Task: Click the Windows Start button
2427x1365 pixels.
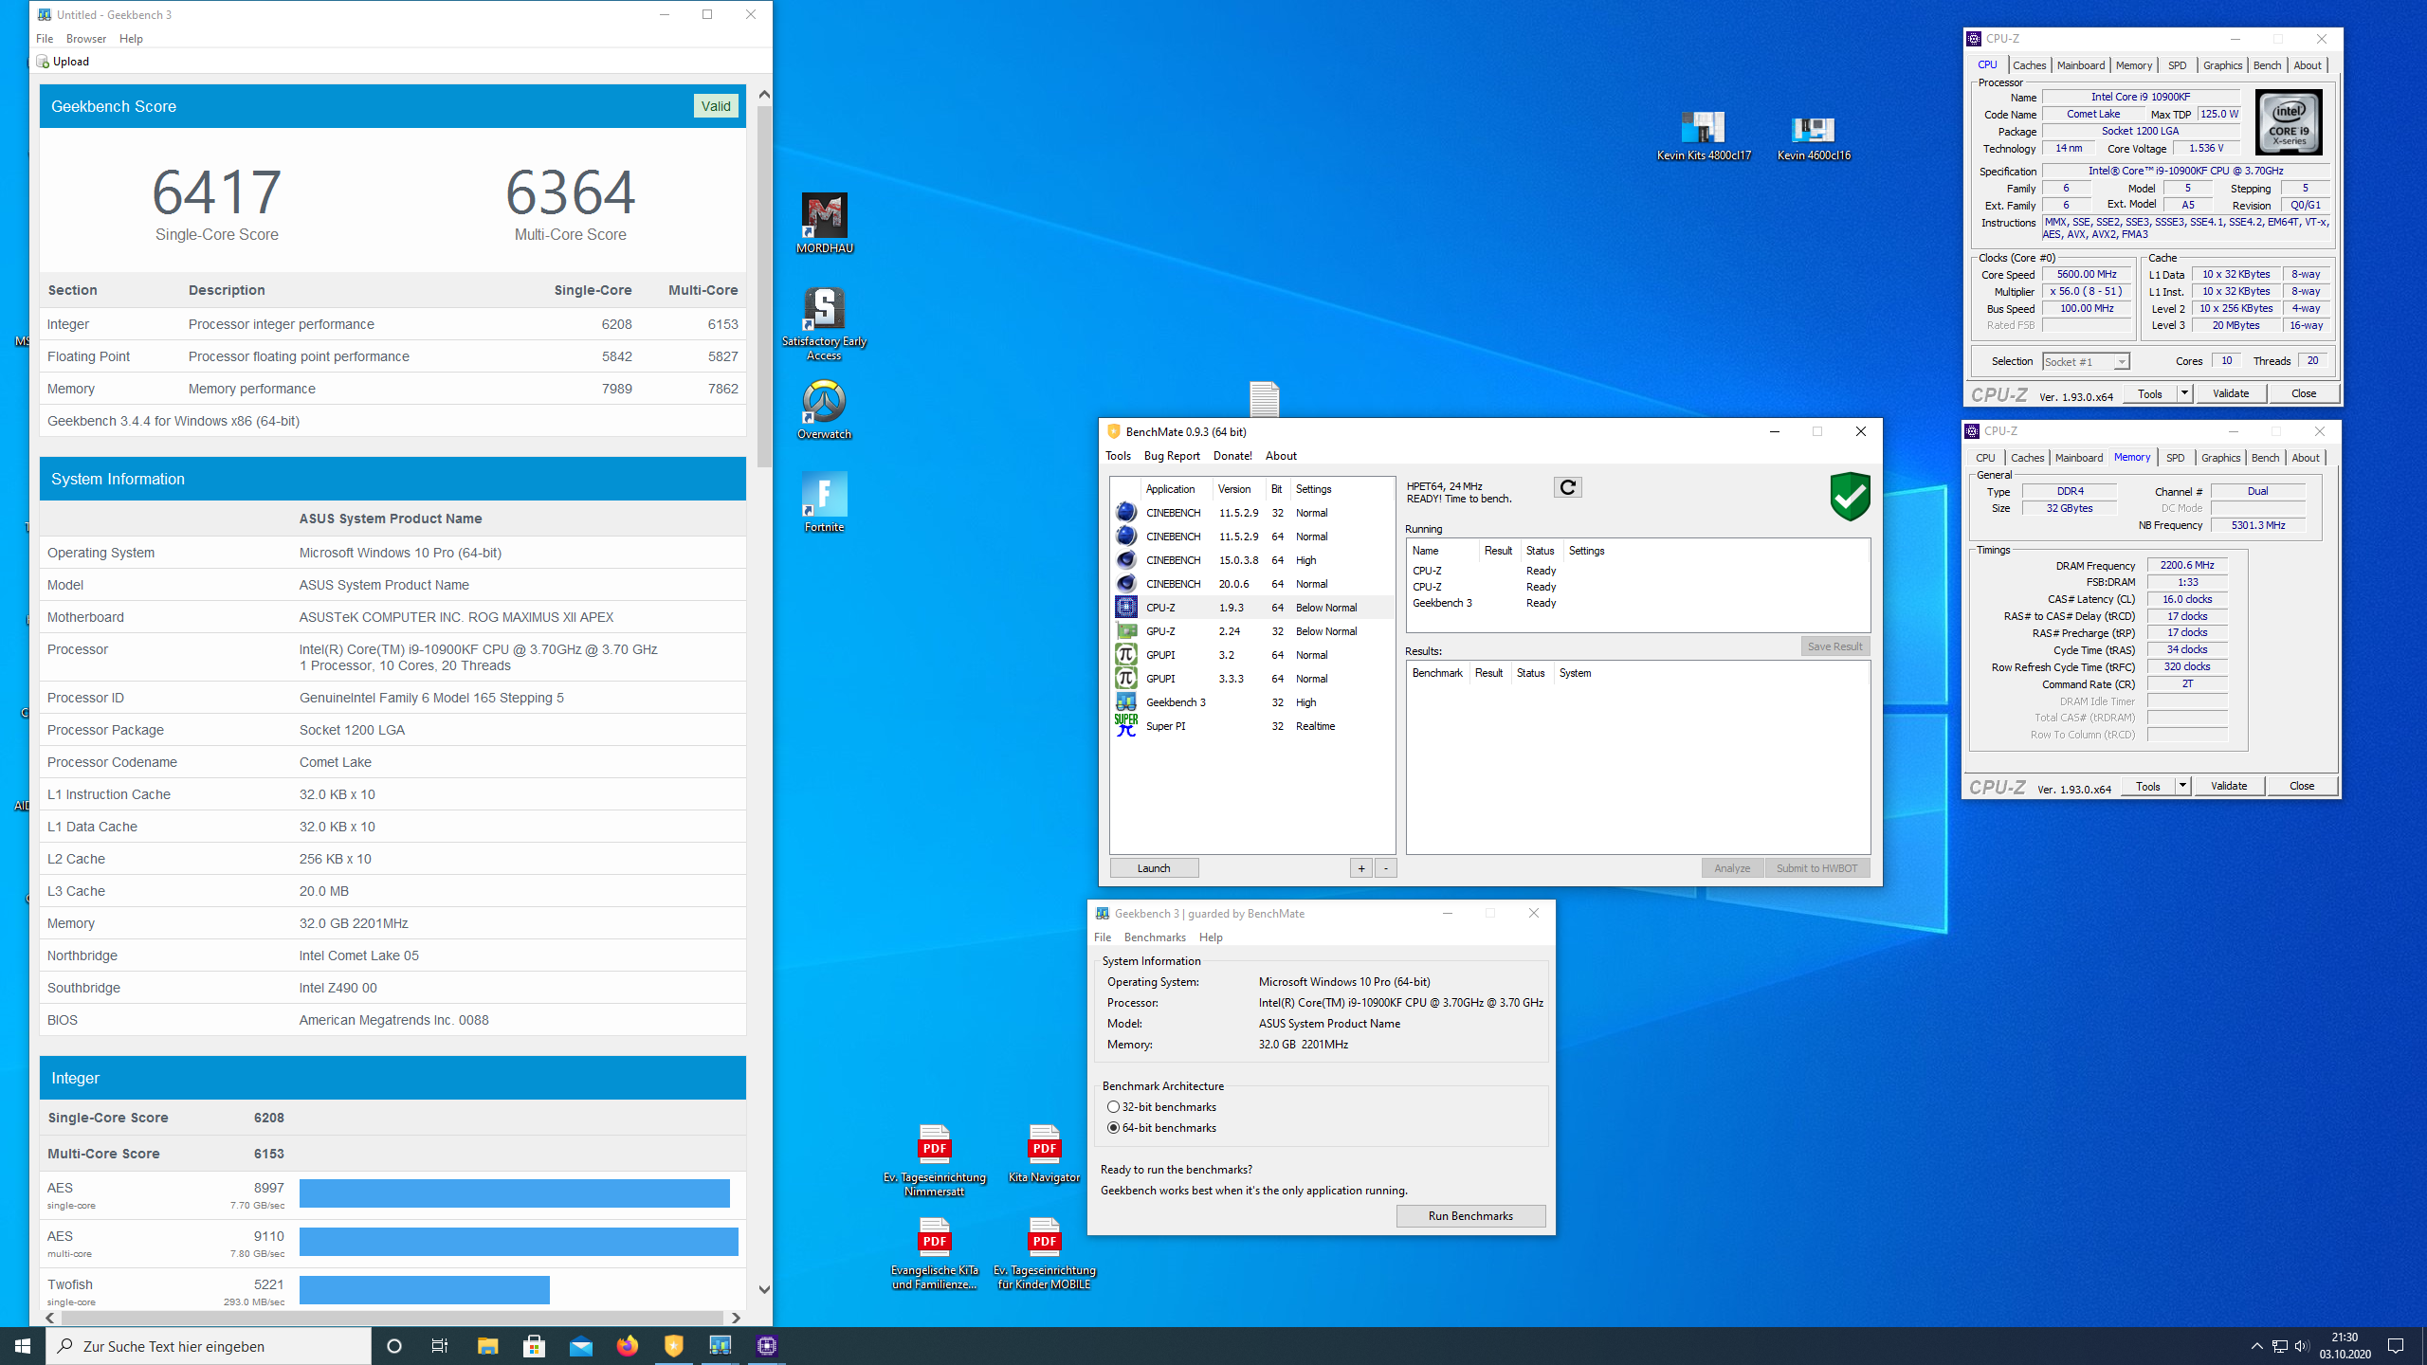Action: [23, 1346]
